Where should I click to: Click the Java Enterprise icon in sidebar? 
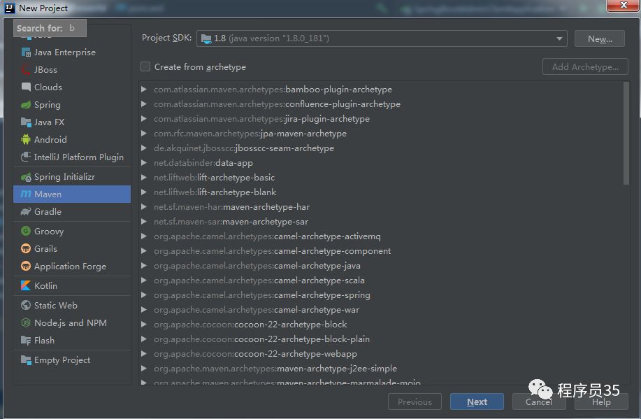click(x=26, y=52)
